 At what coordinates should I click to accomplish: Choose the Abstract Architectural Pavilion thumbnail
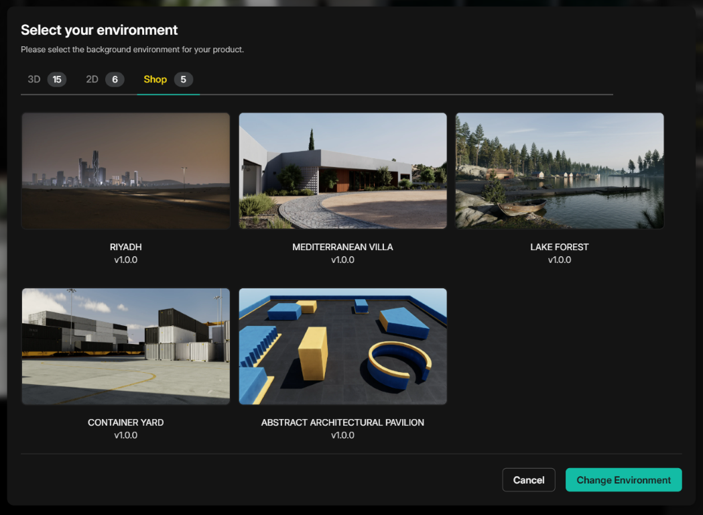(342, 347)
